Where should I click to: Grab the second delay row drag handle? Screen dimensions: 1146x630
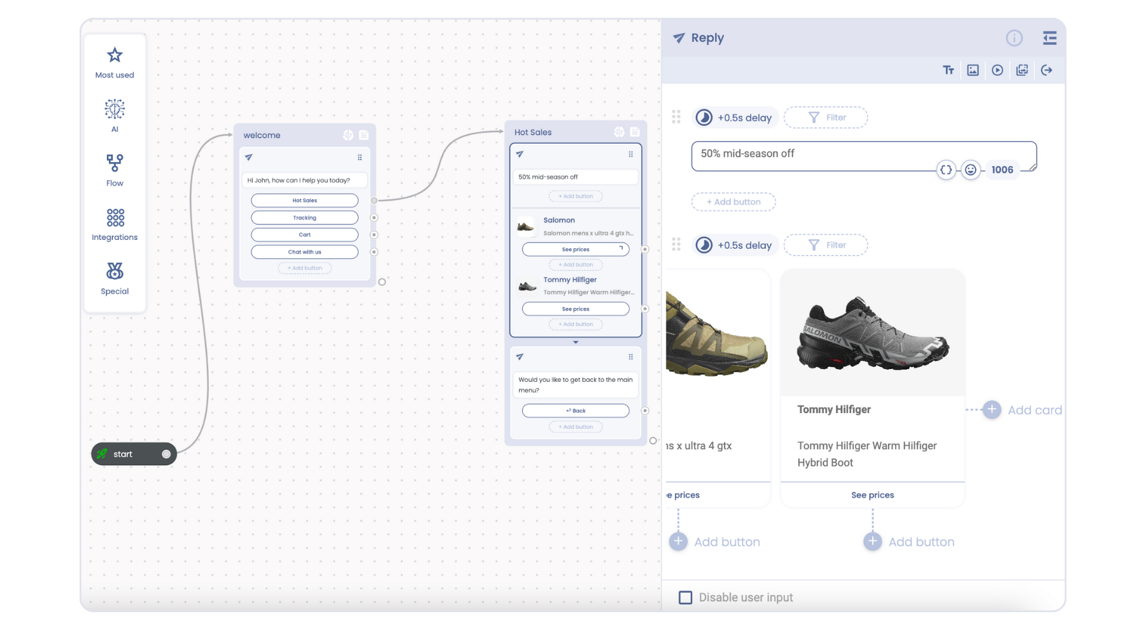coord(676,244)
